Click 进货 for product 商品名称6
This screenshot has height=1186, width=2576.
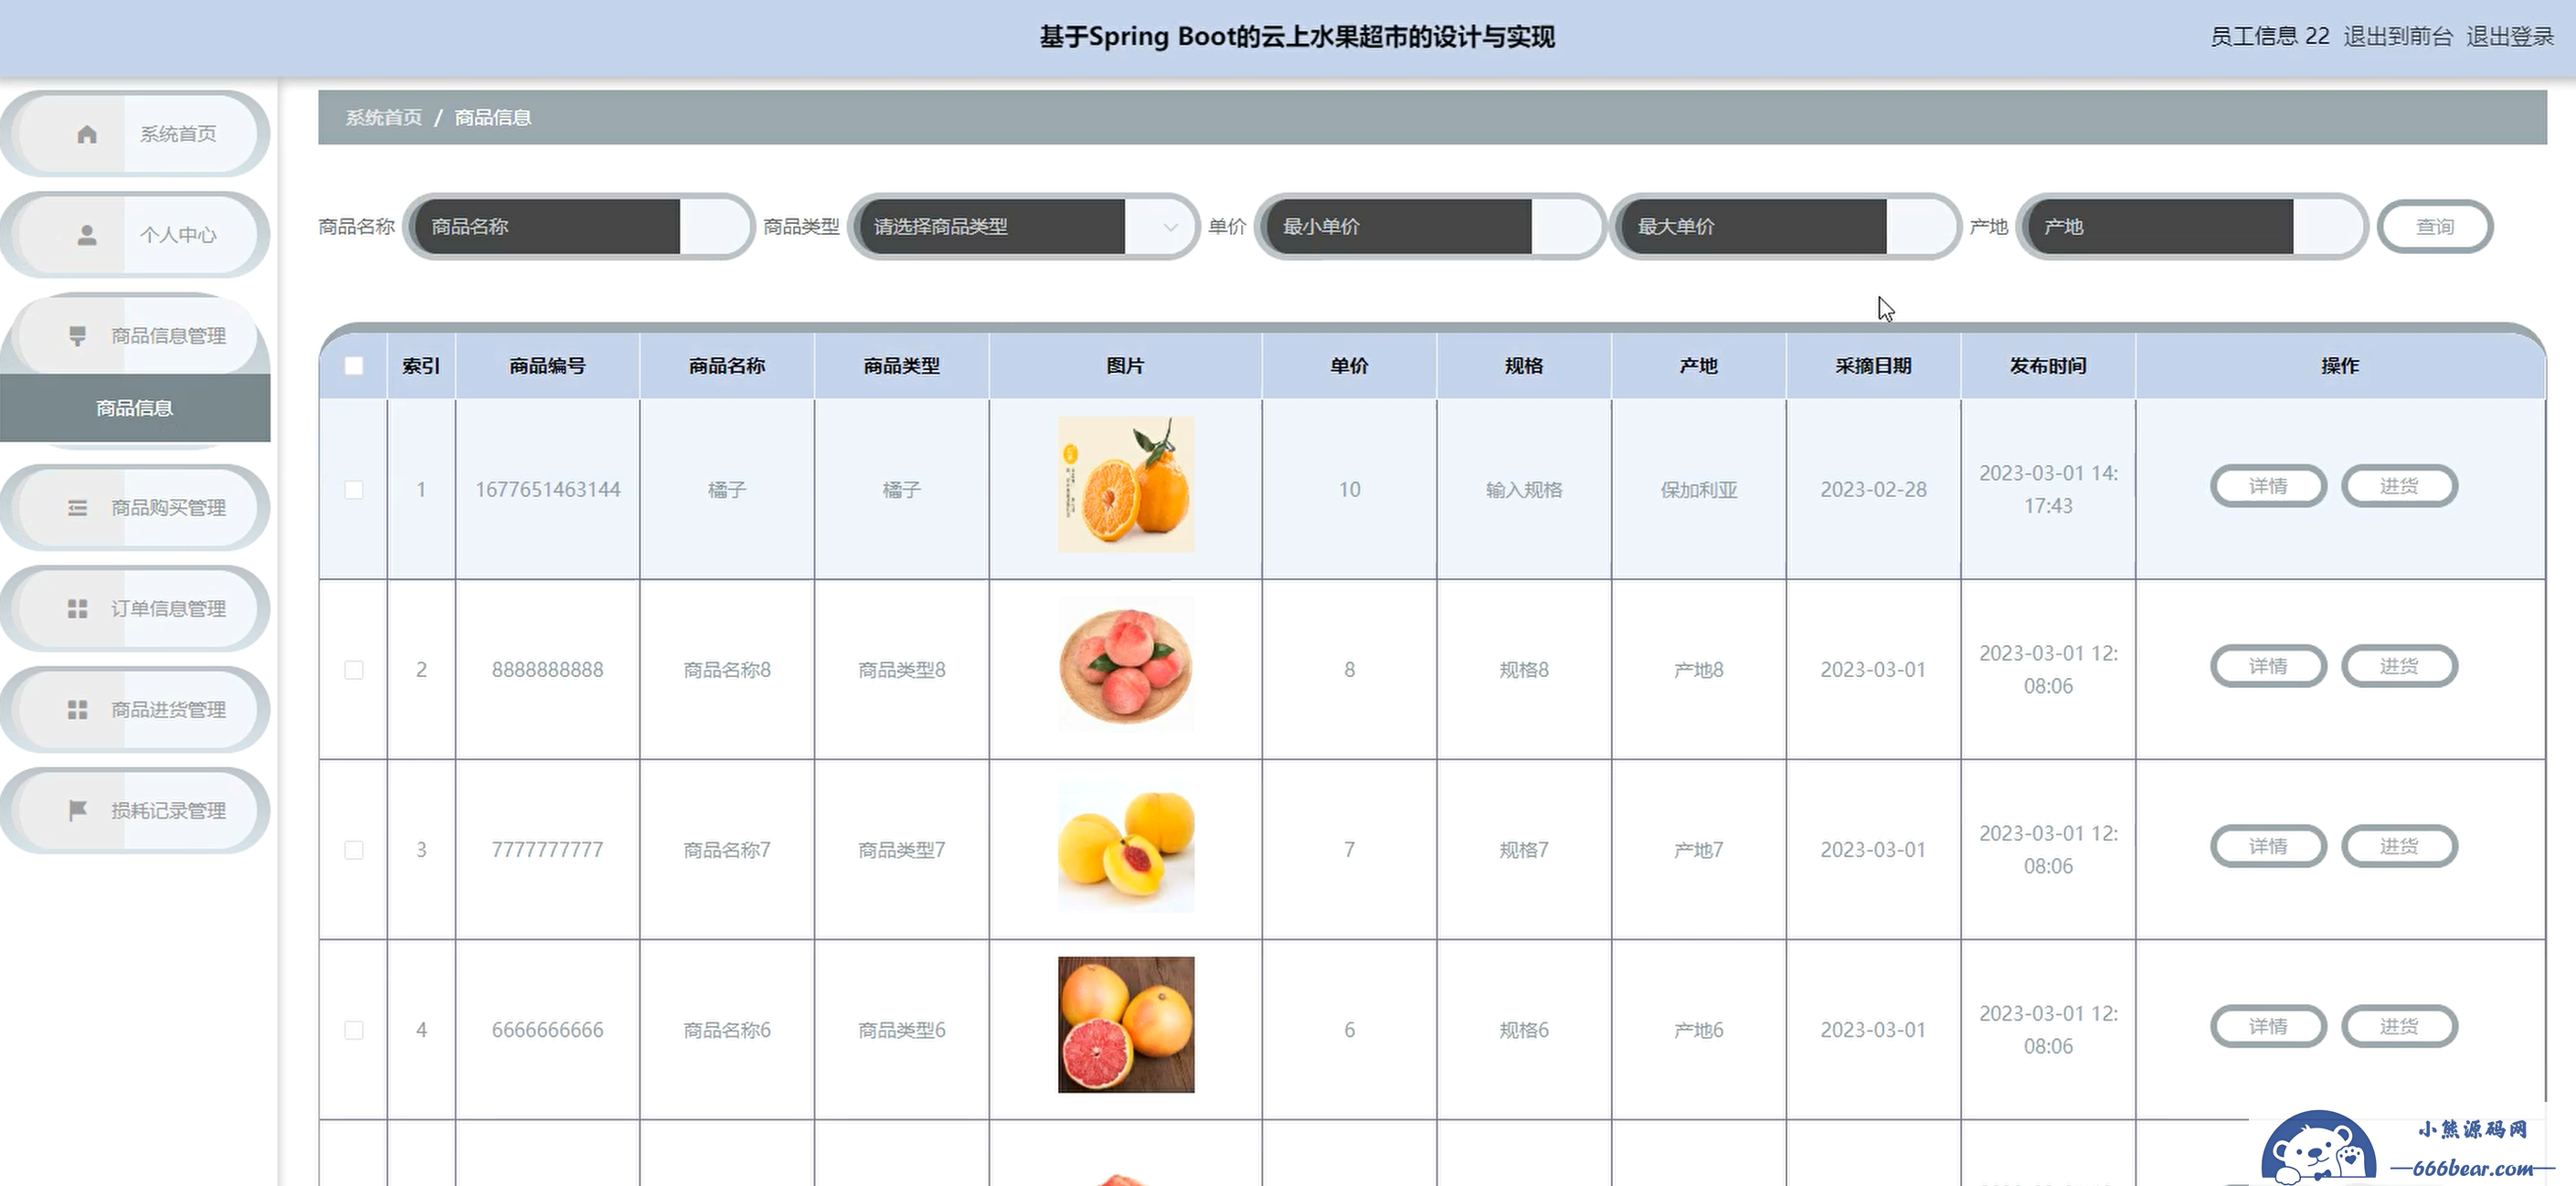2399,1026
